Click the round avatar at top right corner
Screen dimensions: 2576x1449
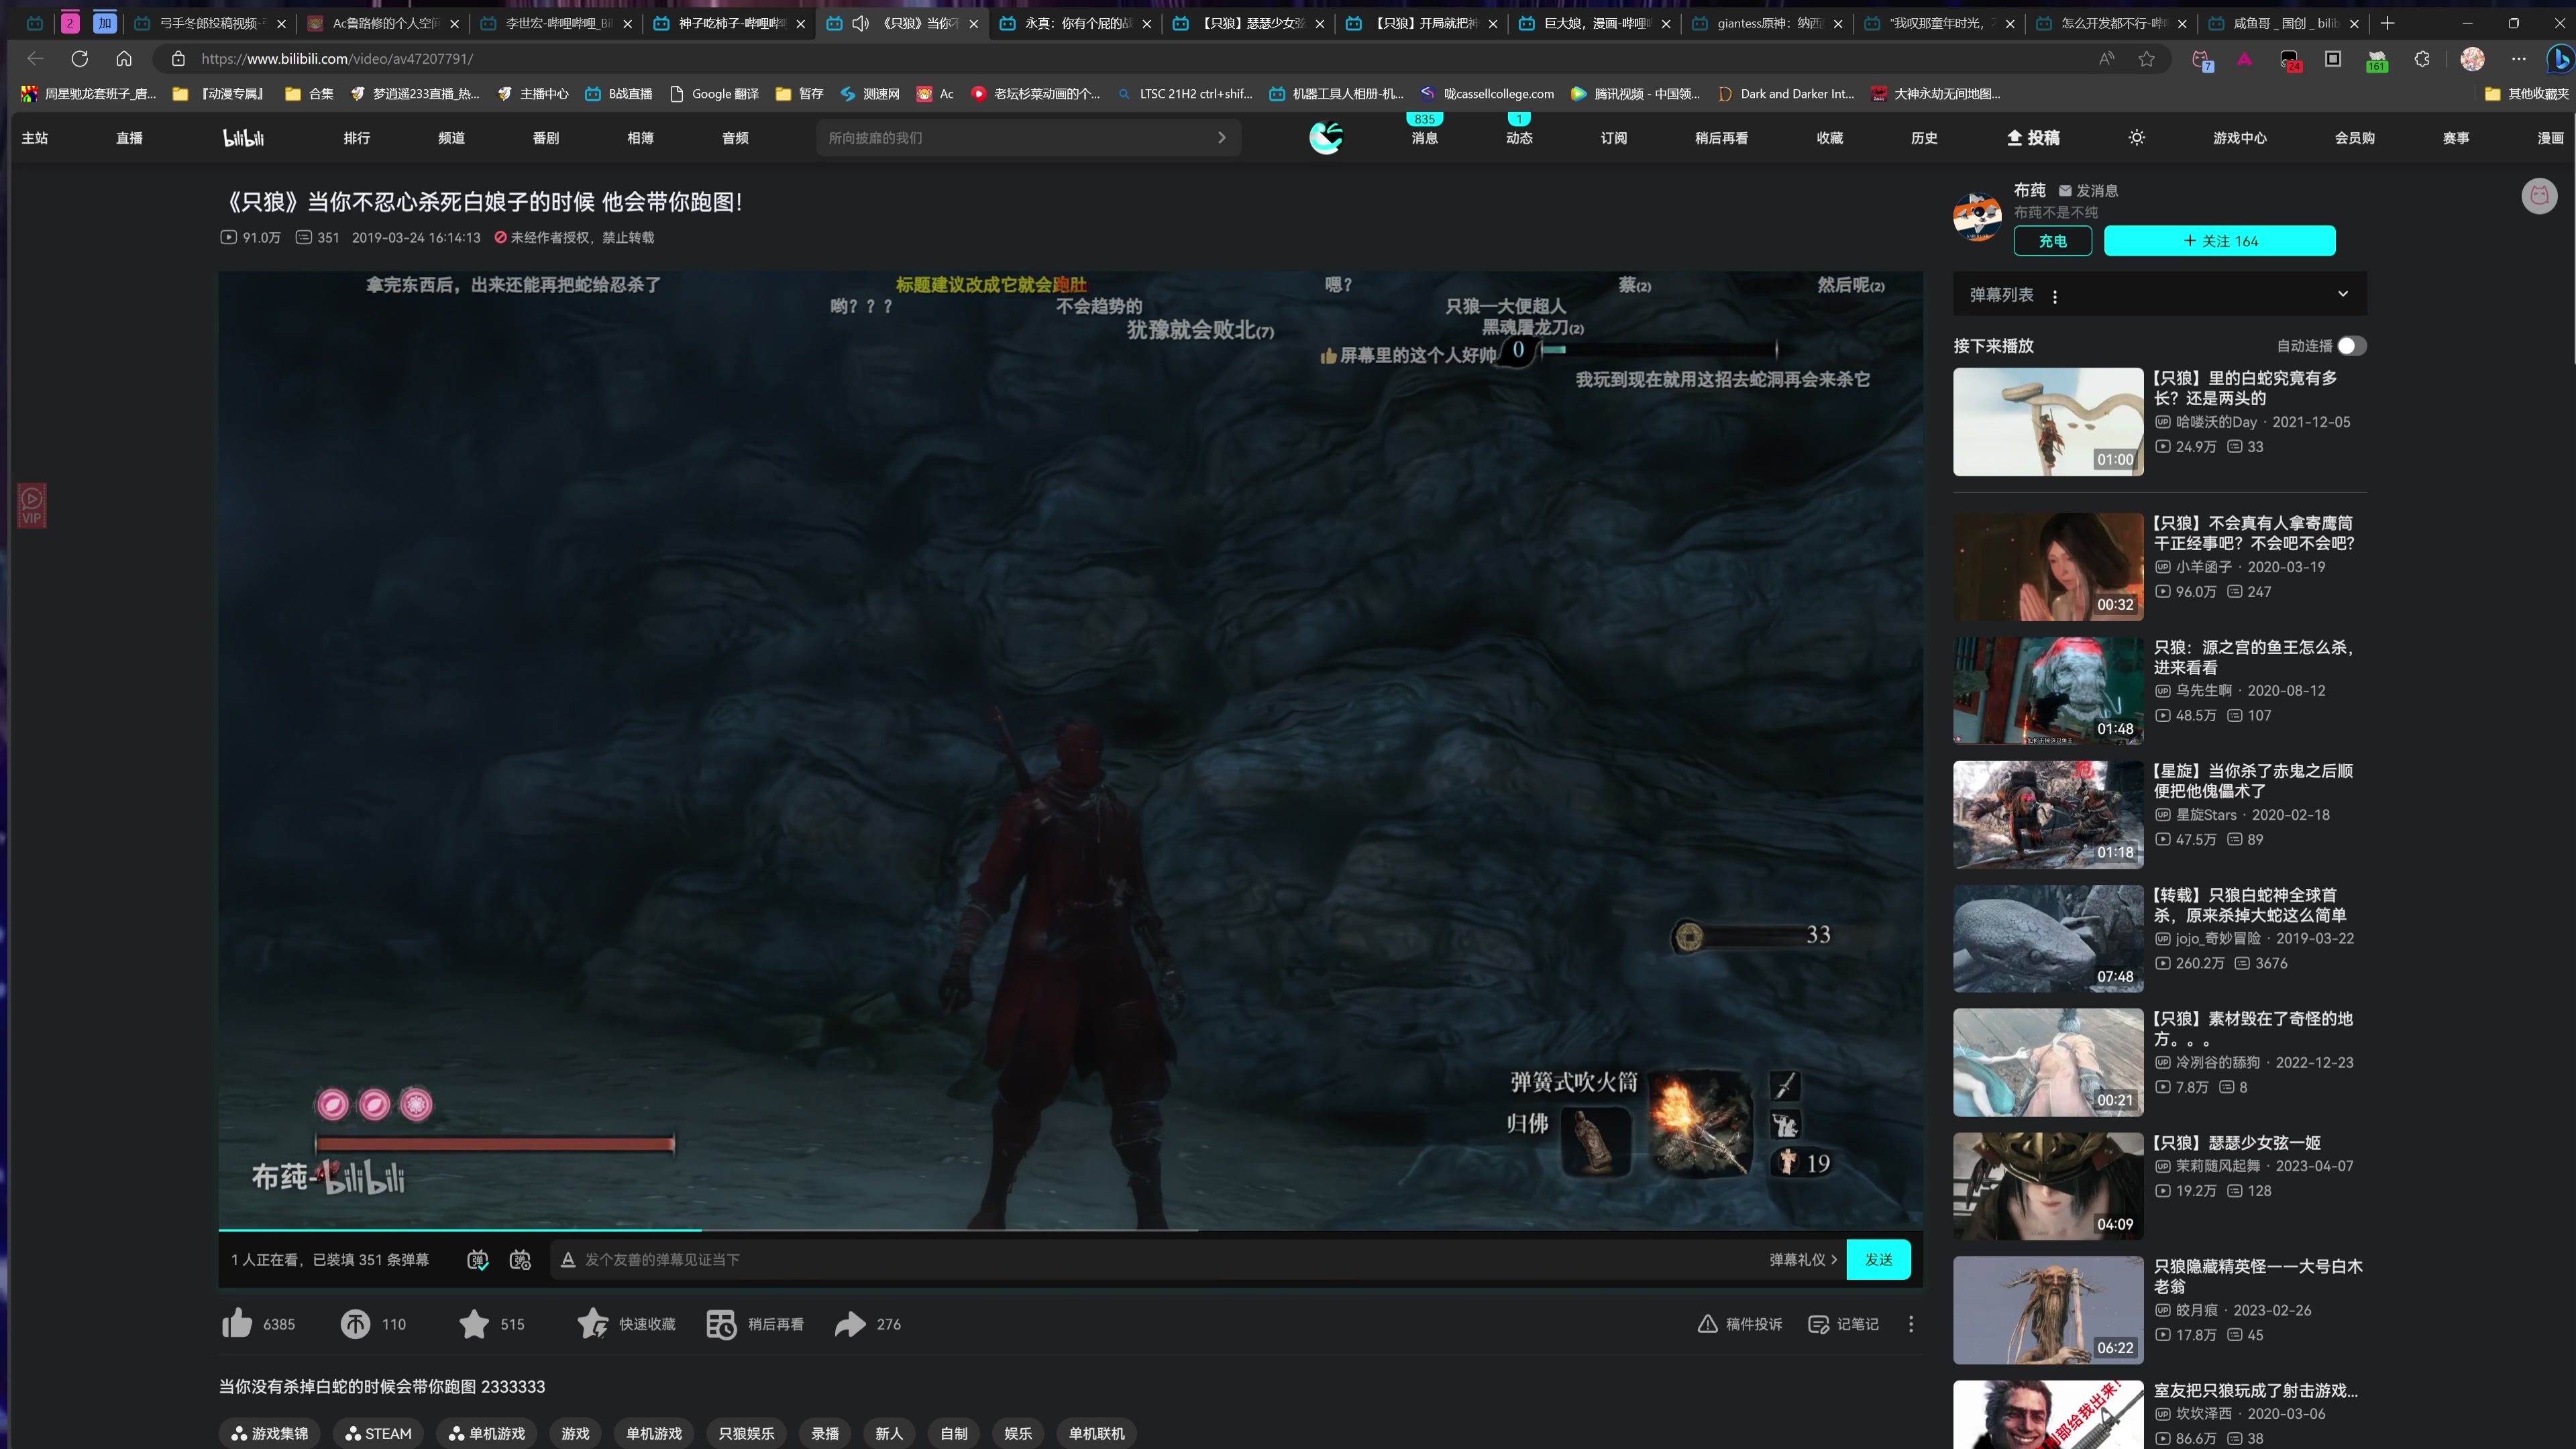2539,196
